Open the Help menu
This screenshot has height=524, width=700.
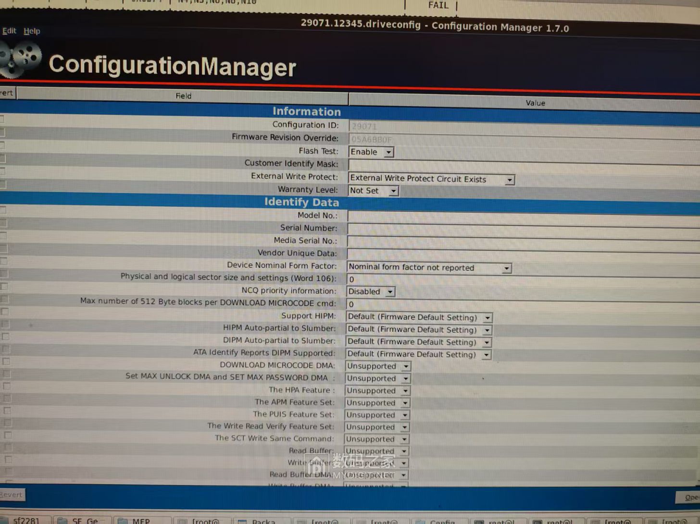(32, 31)
